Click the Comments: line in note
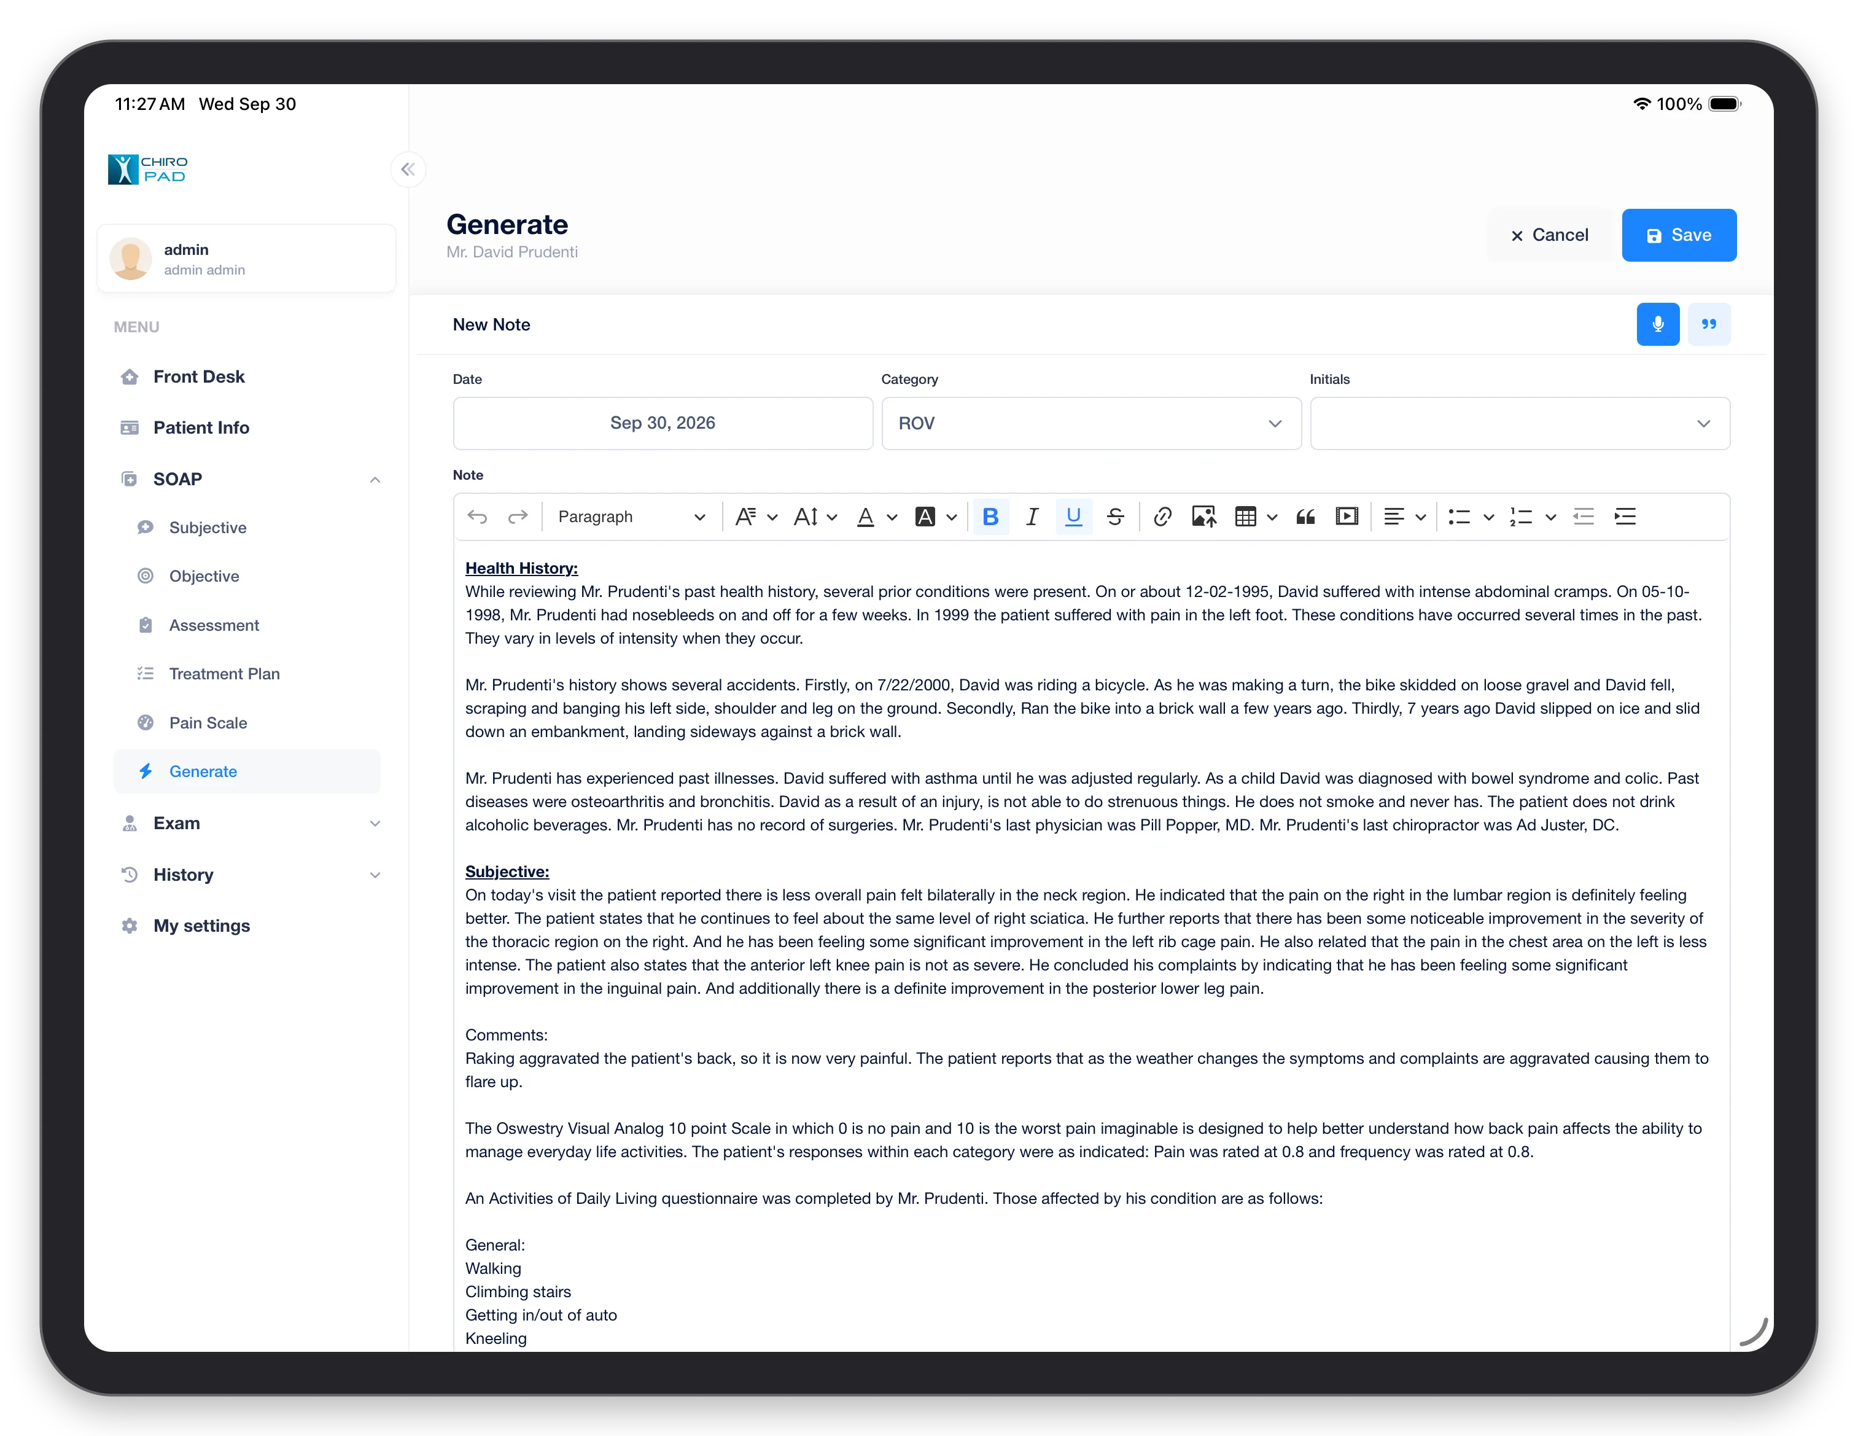The height and width of the screenshot is (1436, 1858). 506,1035
